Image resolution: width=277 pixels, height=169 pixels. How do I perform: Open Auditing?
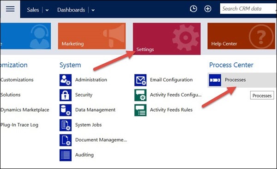(84, 155)
